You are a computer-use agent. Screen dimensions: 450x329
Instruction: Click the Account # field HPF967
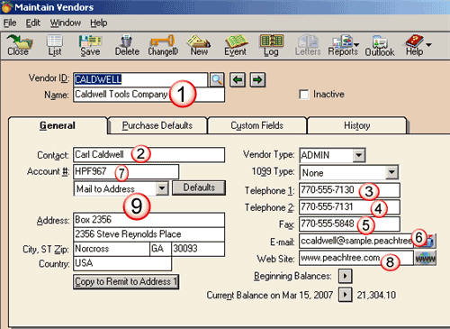(126, 171)
